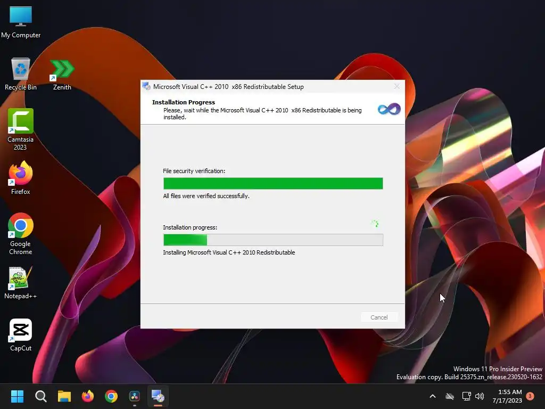This screenshot has height=409, width=545.
Task: Click the Cancel button in the setup dialog
Action: pyautogui.click(x=379, y=317)
